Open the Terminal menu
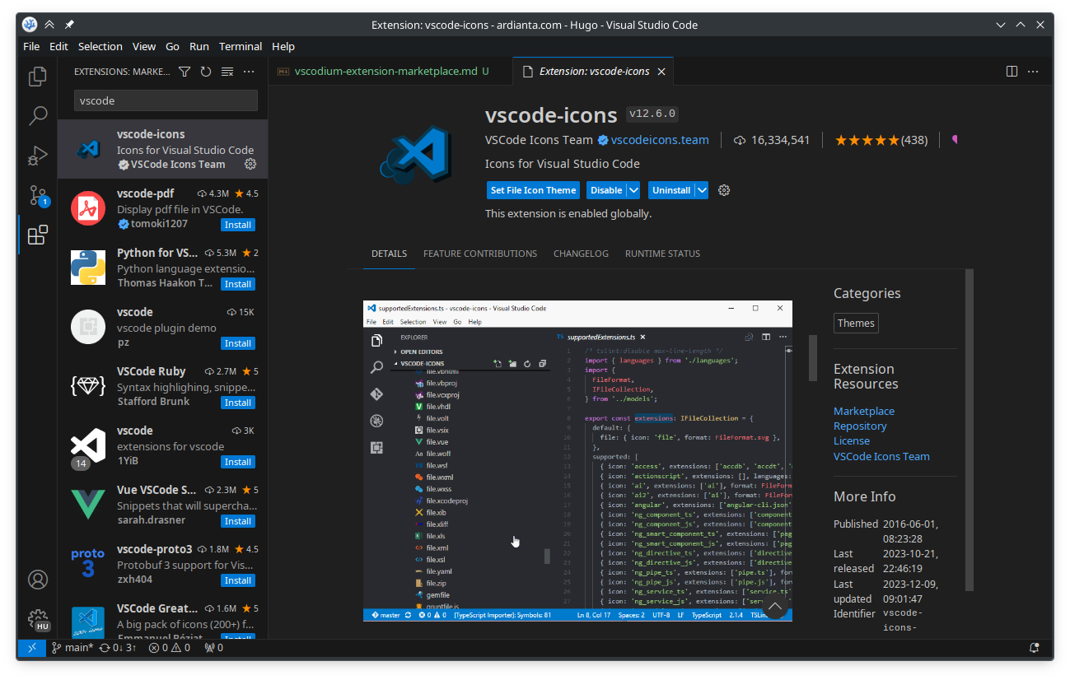 coord(241,46)
